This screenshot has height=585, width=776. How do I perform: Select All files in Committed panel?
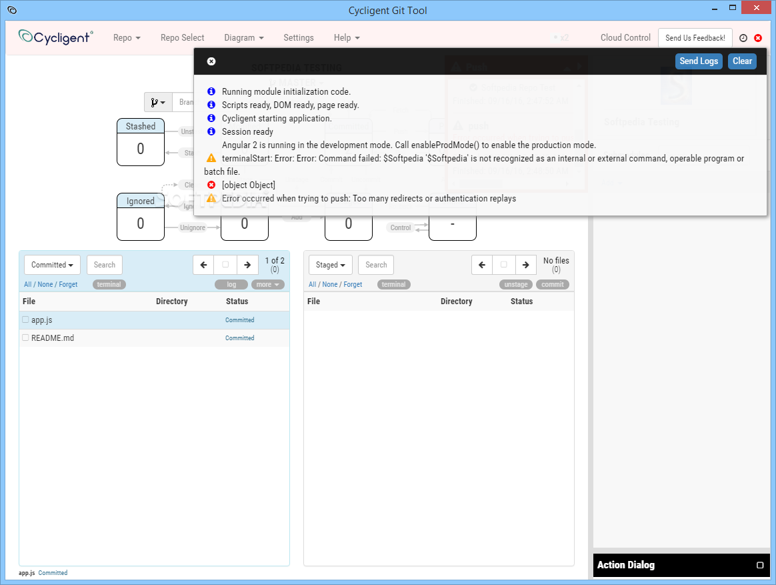28,284
